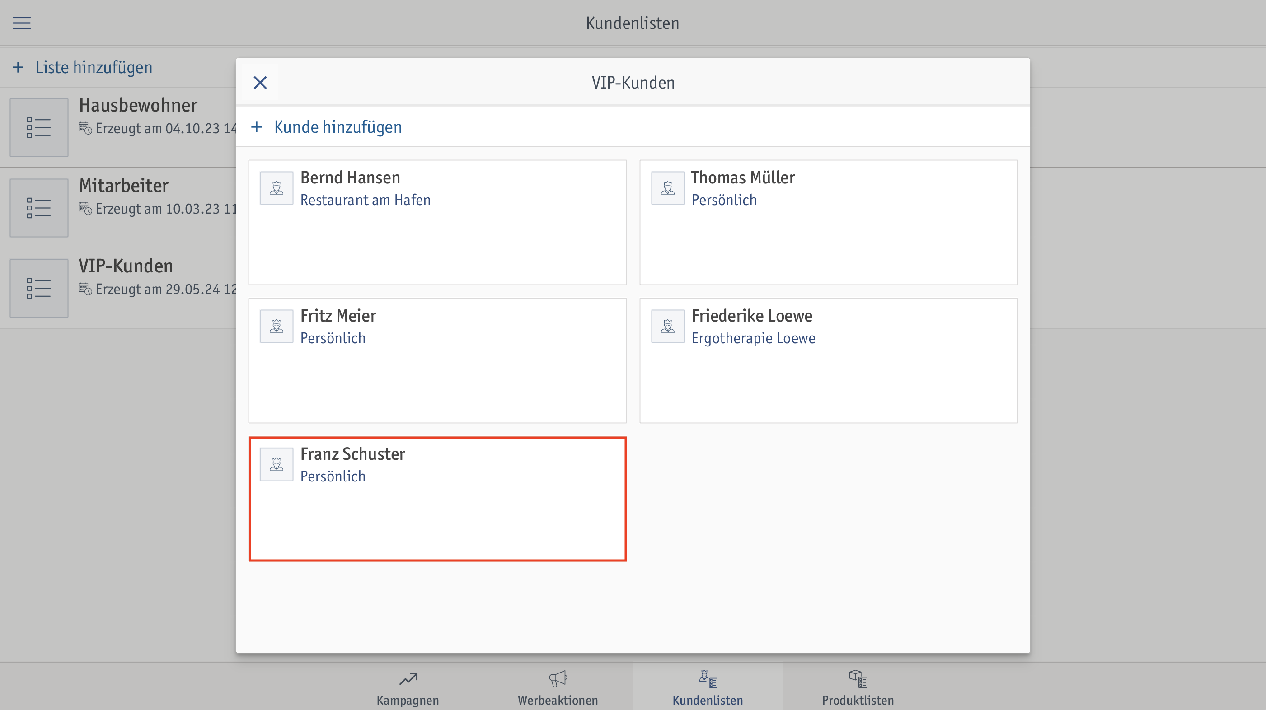The width and height of the screenshot is (1266, 710).
Task: Close the VIP-Kunden dialog
Action: [260, 83]
